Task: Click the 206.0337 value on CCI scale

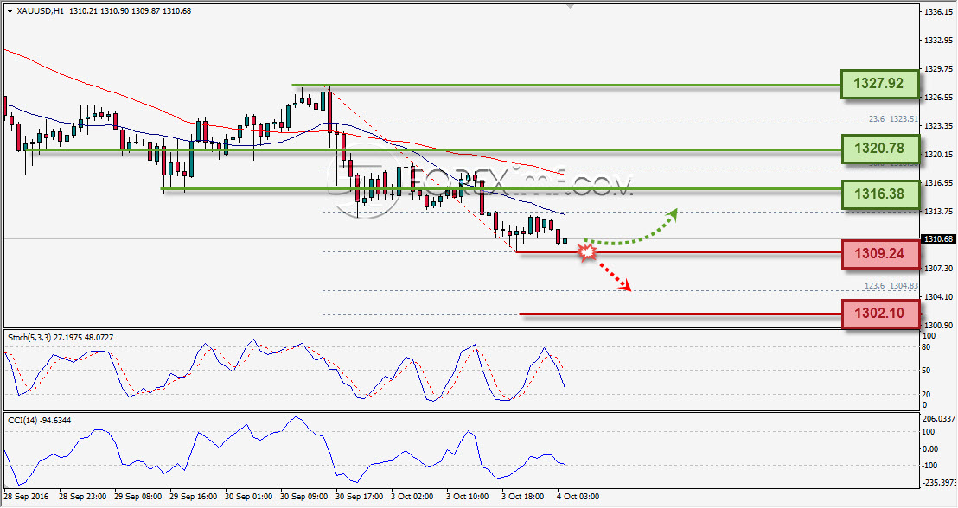Action: 938,419
